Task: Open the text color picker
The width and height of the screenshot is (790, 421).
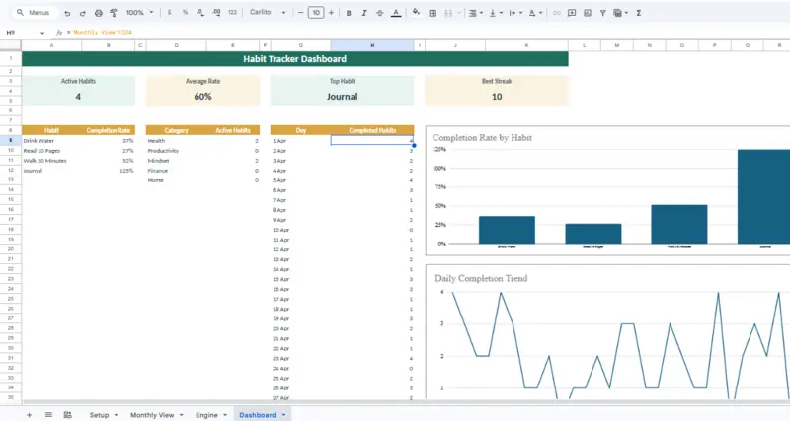Action: [396, 13]
